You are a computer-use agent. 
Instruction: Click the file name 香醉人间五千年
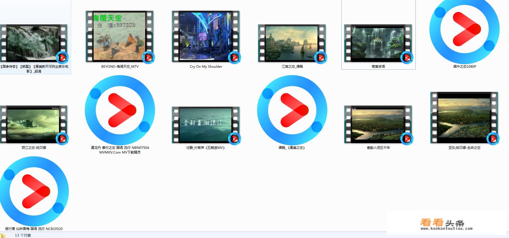click(378, 148)
